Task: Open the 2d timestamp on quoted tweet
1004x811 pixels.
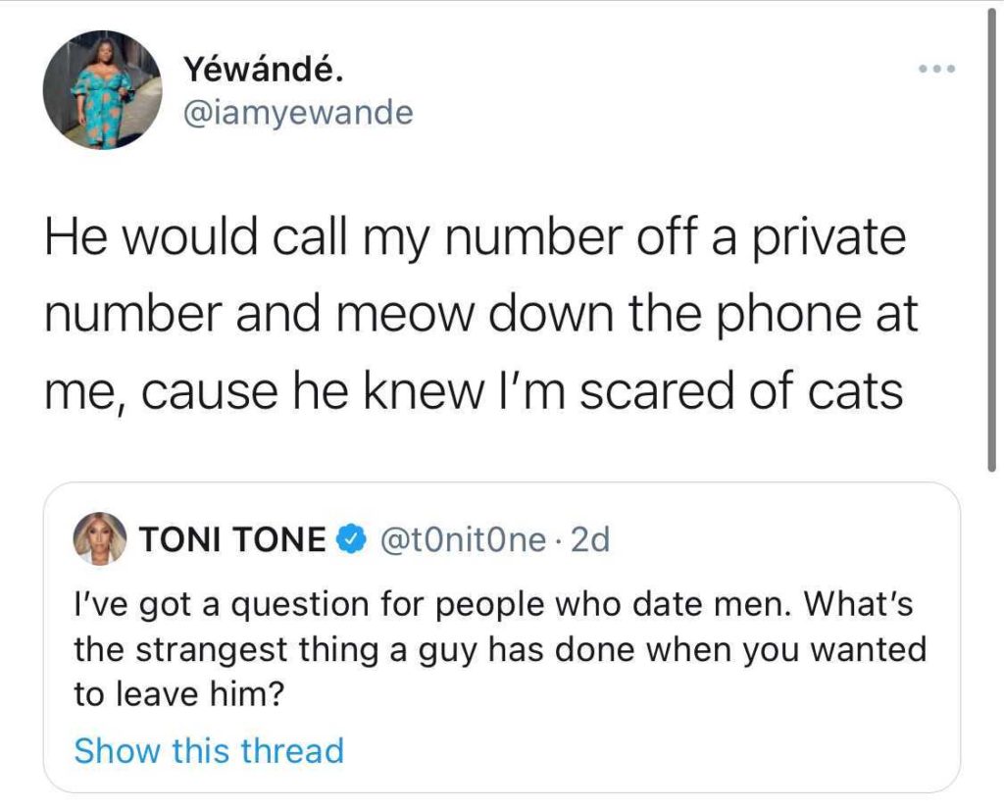Action: [589, 538]
